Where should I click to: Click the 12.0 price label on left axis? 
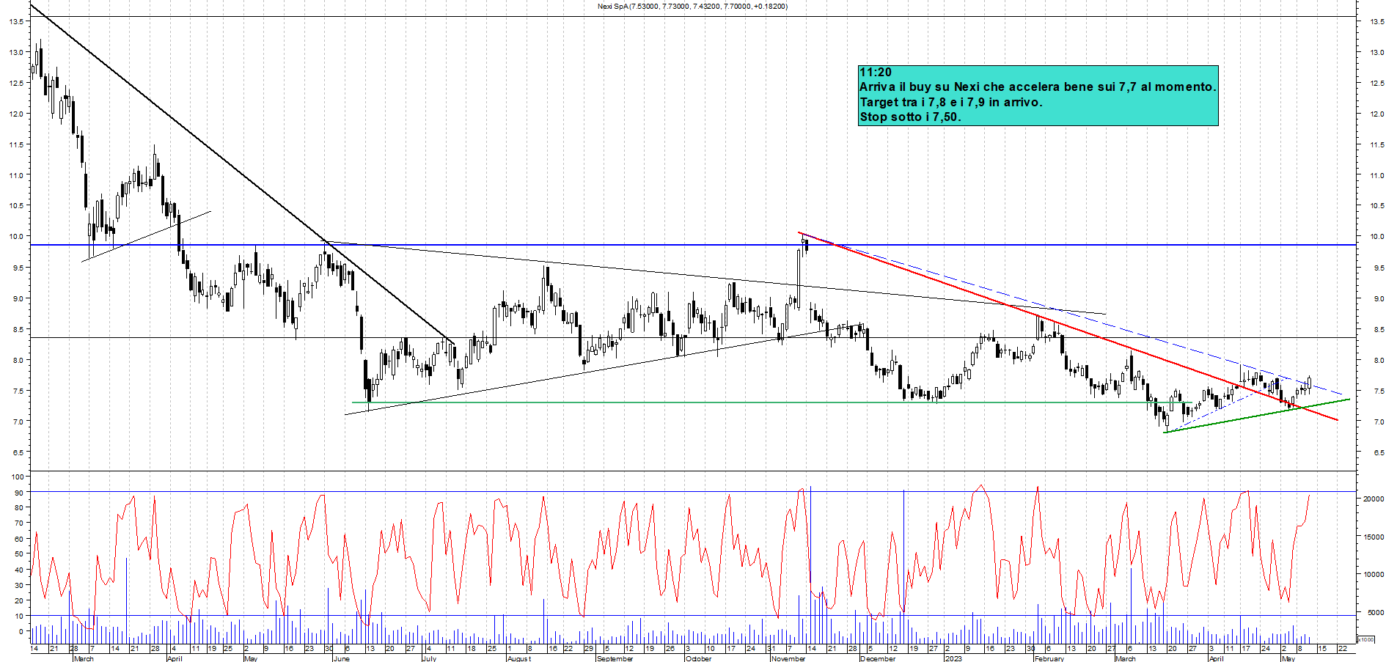tap(15, 114)
